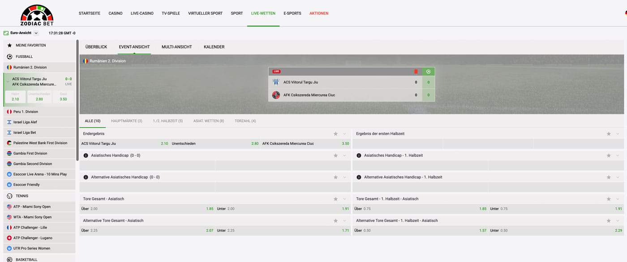Image resolution: width=627 pixels, height=262 pixels.
Task: Click the flag icon for Israel Liga Bet
Action: pos(9,133)
